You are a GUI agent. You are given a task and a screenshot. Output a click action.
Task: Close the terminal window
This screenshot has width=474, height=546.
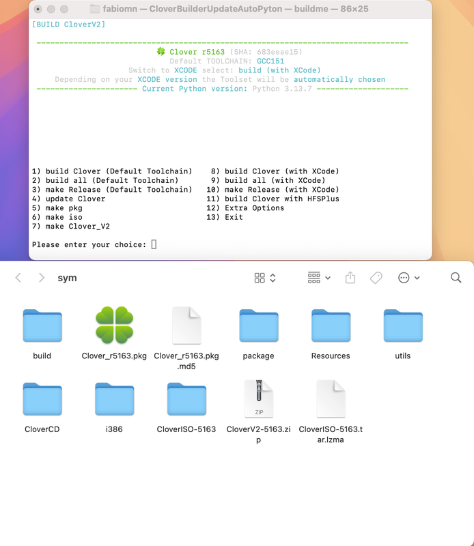(38, 9)
